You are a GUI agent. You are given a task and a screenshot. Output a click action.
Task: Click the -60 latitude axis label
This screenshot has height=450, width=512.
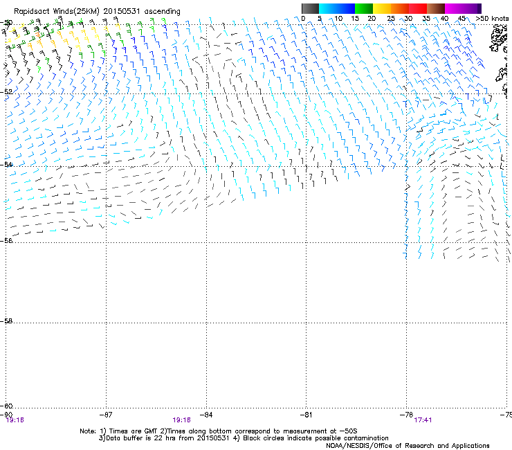click(x=6, y=406)
